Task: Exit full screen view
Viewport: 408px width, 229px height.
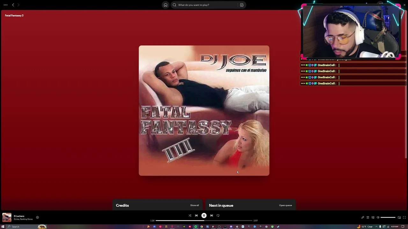Action: tap(404, 218)
